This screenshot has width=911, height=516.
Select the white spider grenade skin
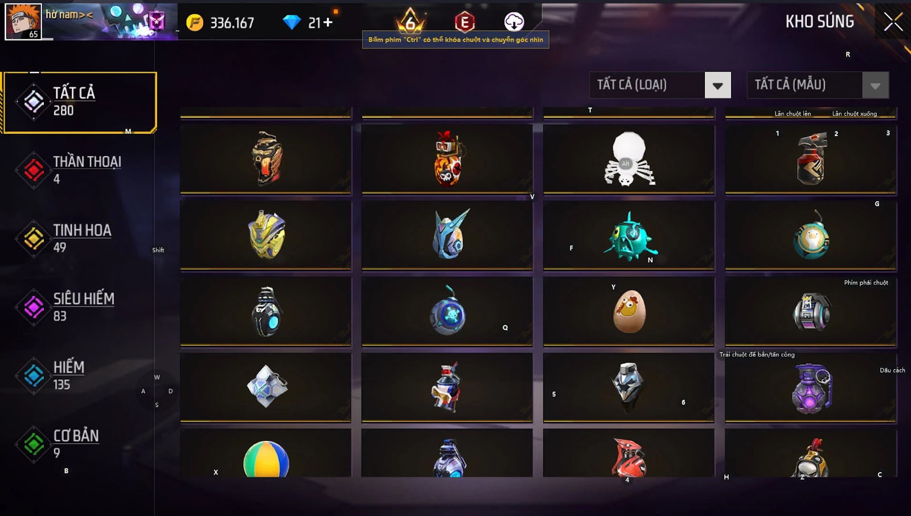[x=629, y=159]
